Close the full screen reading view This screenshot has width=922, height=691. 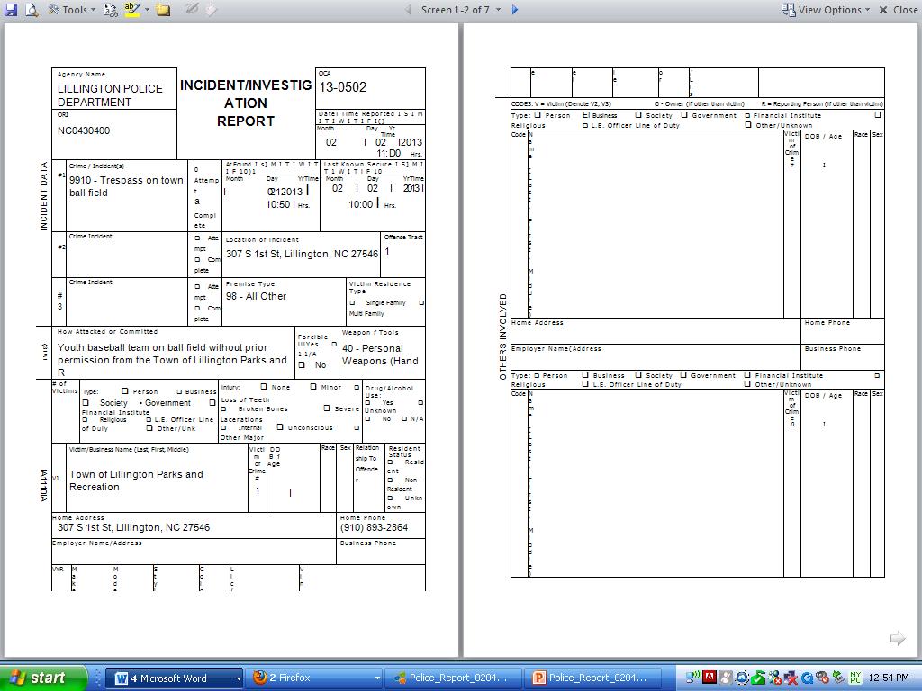pyautogui.click(x=898, y=9)
